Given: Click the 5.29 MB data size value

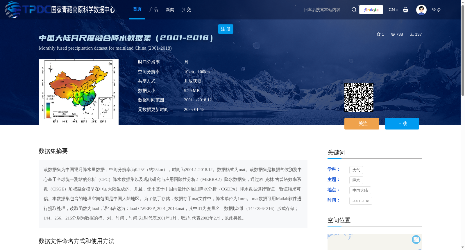Looking at the screenshot, I should point(192,91).
